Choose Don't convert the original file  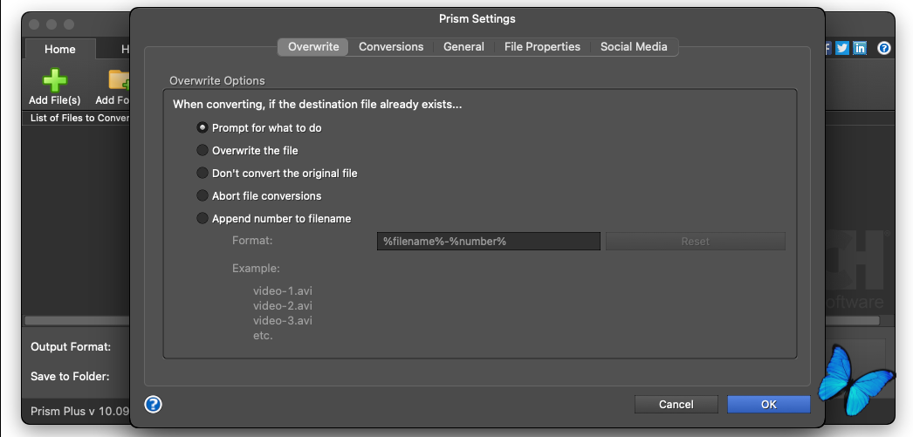click(x=203, y=173)
